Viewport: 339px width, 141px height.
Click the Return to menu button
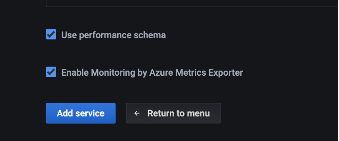[173, 113]
